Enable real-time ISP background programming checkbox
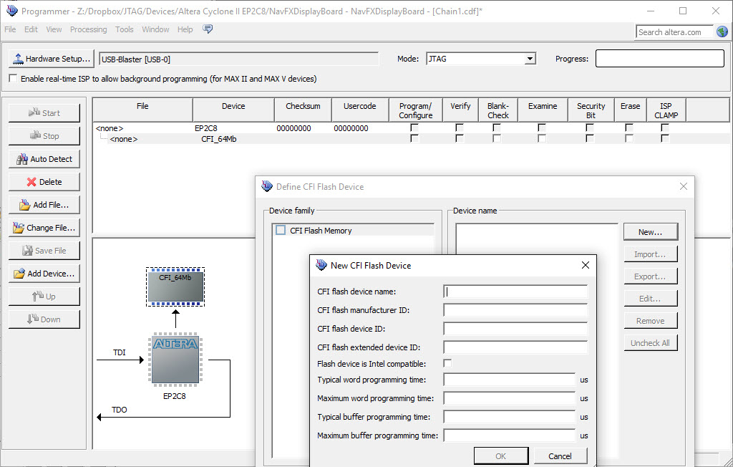The image size is (733, 467). pyautogui.click(x=13, y=79)
